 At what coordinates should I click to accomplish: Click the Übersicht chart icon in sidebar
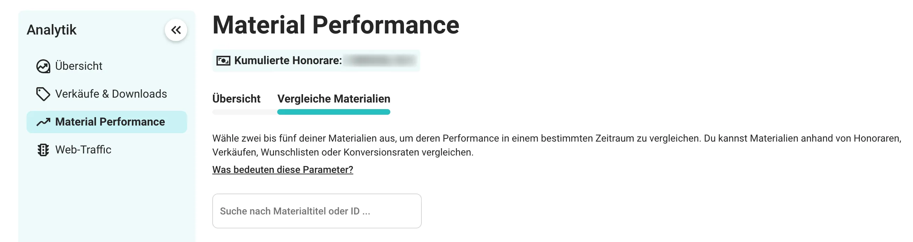click(43, 66)
